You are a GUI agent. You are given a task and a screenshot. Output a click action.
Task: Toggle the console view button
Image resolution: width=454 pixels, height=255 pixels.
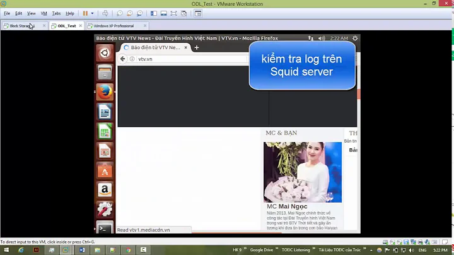click(x=198, y=13)
